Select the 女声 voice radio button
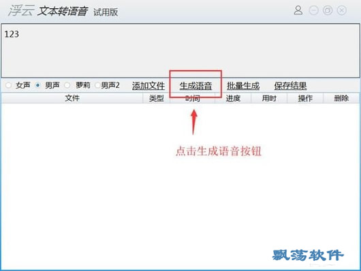361x271 pixels. (x=9, y=85)
